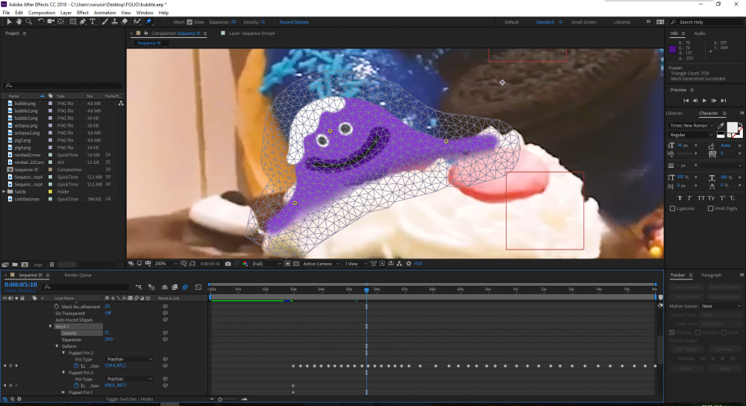Toggle the composition lock icon in viewer tab
The width and height of the screenshot is (746, 406).
[146, 34]
